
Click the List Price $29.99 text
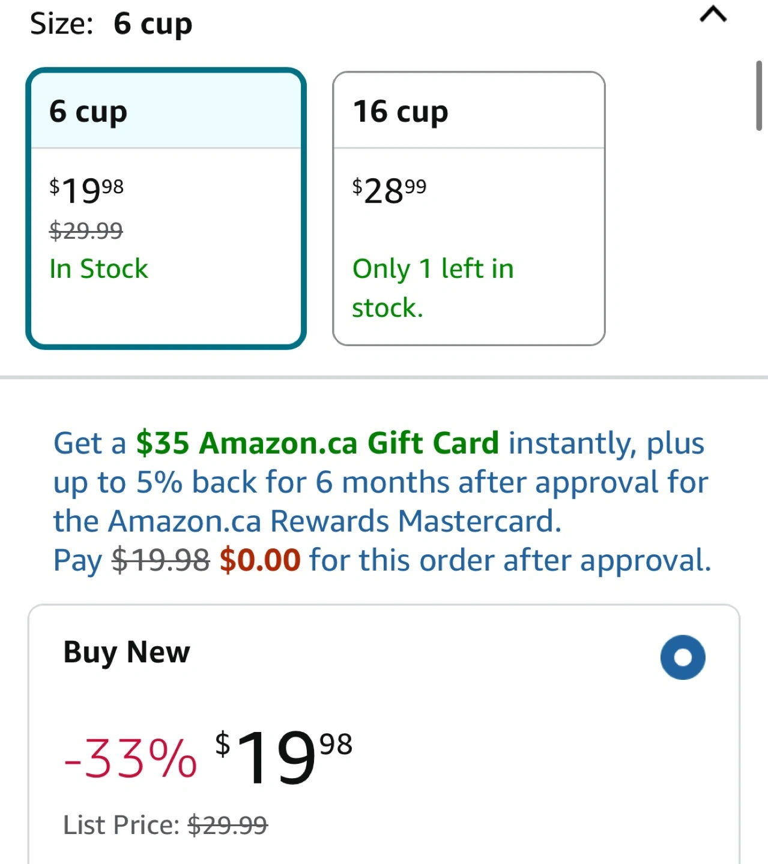[x=165, y=825]
